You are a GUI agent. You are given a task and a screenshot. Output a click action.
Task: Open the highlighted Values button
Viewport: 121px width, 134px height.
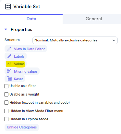(x=16, y=64)
